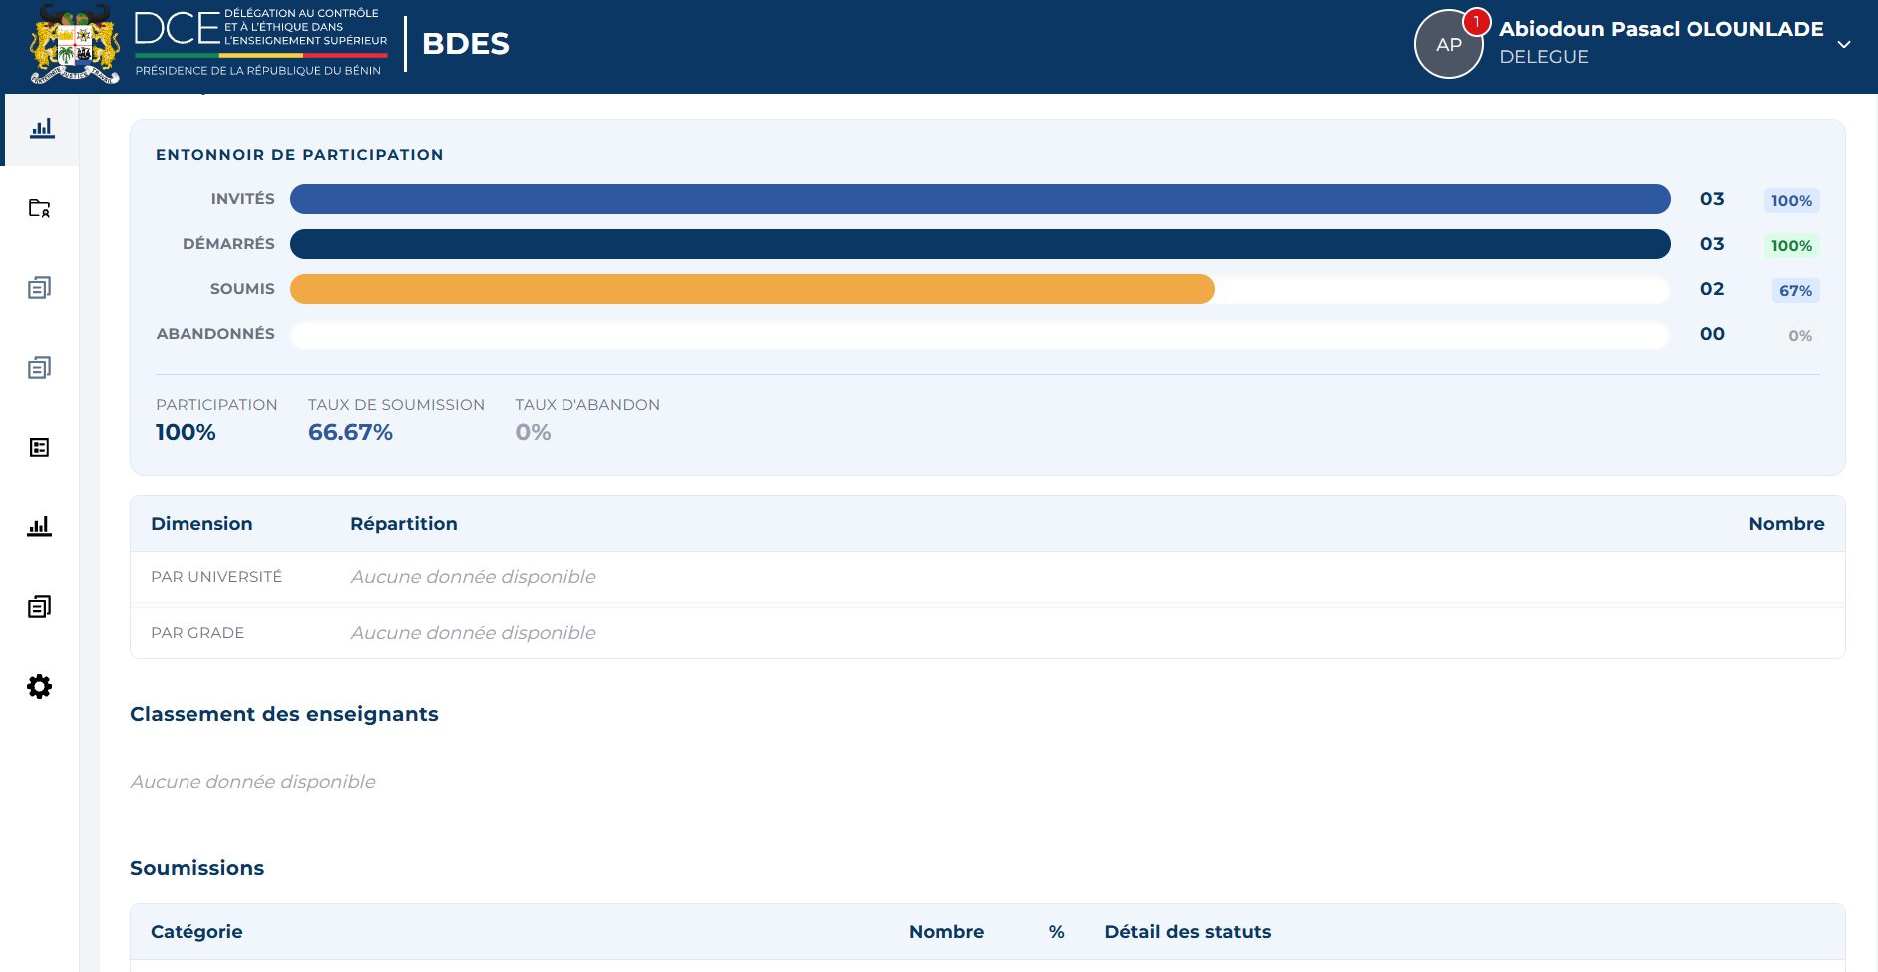Click the ENTONNOIR DE PARTICIPATION heading
1878x972 pixels.
point(299,155)
